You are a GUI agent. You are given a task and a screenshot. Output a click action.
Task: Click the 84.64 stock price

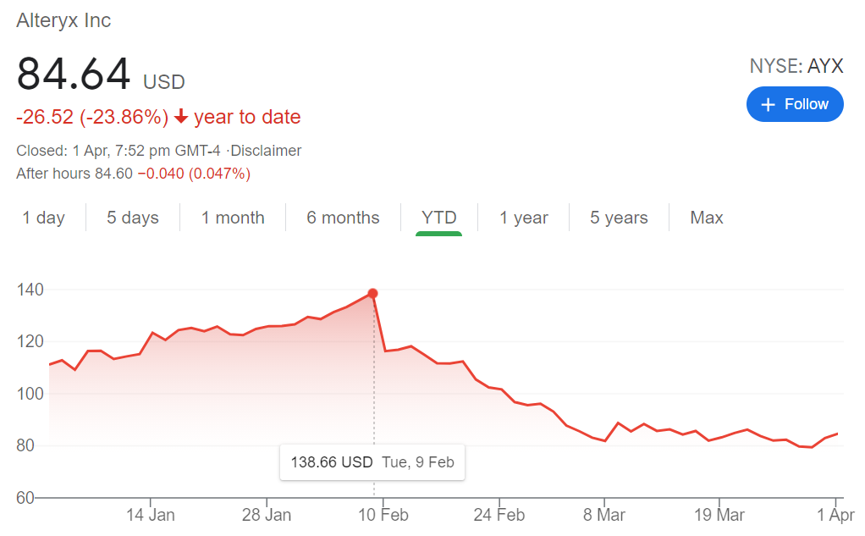(74, 75)
